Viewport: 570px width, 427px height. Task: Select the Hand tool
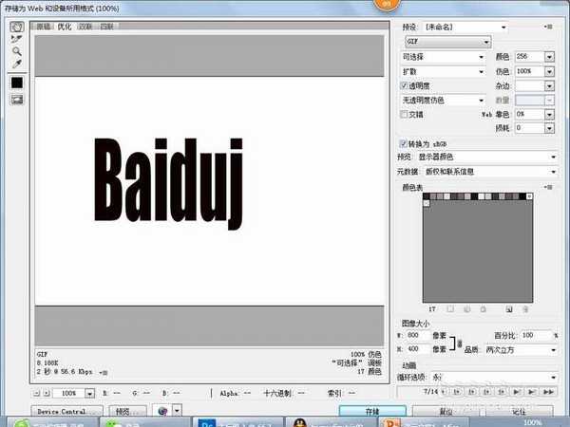(x=17, y=27)
